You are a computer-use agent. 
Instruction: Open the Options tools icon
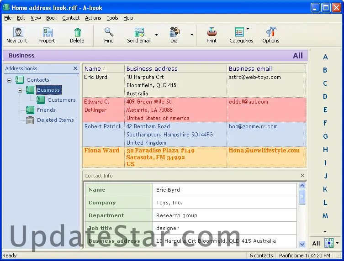pyautogui.click(x=270, y=32)
